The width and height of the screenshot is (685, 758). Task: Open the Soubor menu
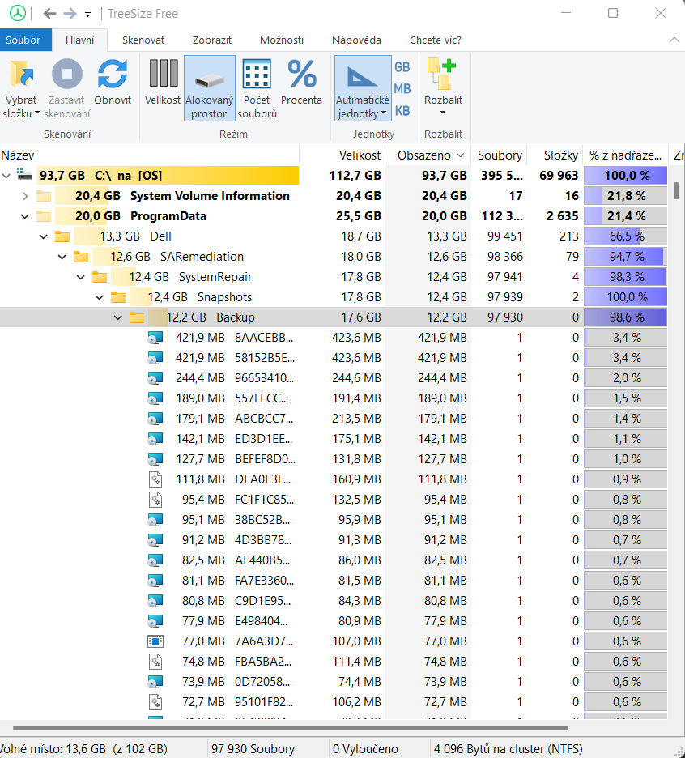(23, 40)
